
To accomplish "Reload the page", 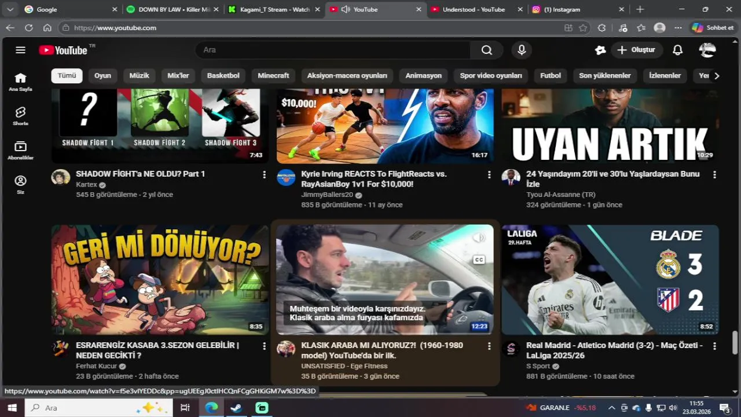I will coord(29,28).
